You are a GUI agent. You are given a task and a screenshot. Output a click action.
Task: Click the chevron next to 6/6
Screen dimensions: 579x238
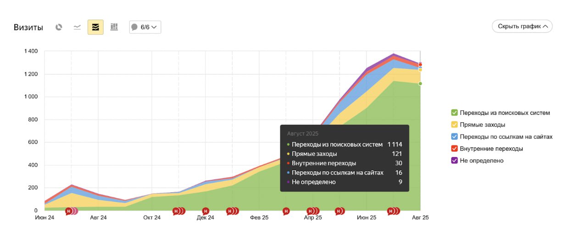(154, 27)
